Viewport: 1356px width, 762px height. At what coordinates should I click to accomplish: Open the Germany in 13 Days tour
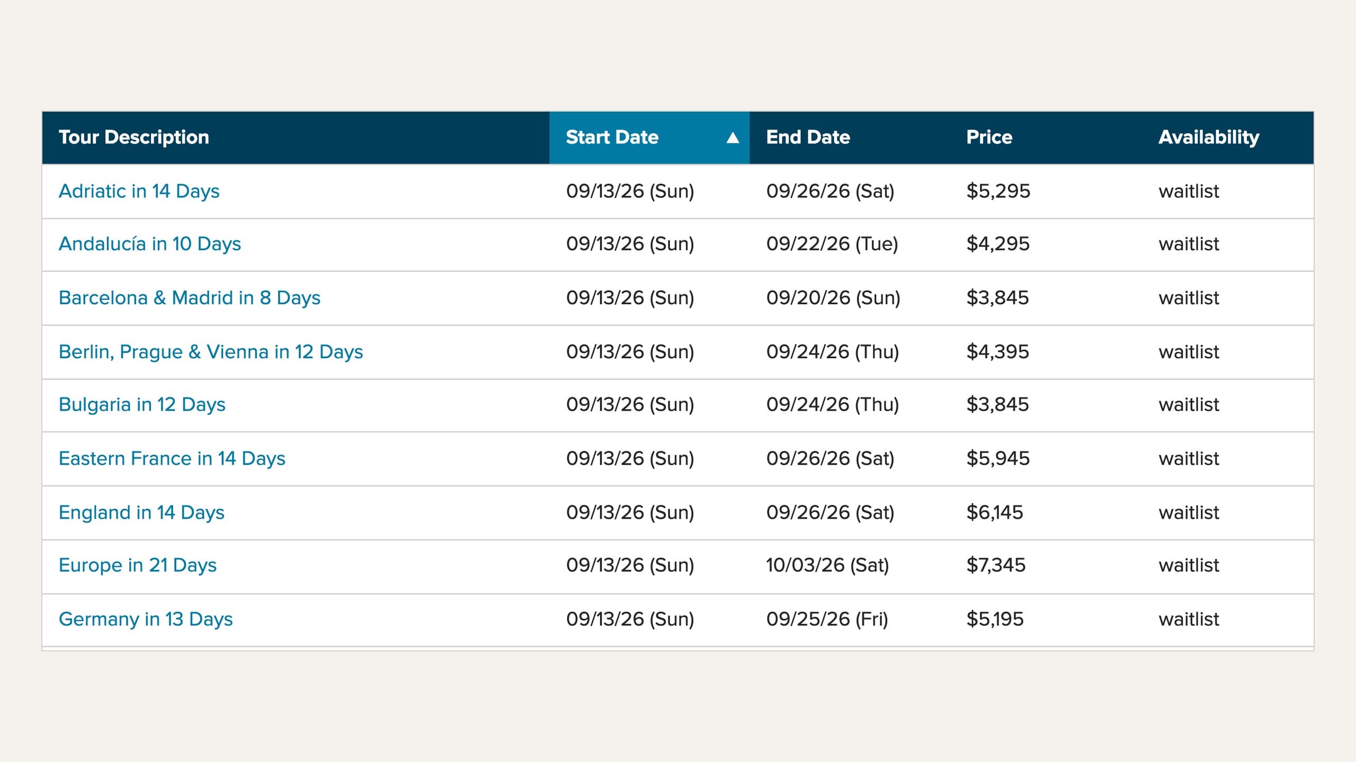click(x=146, y=620)
